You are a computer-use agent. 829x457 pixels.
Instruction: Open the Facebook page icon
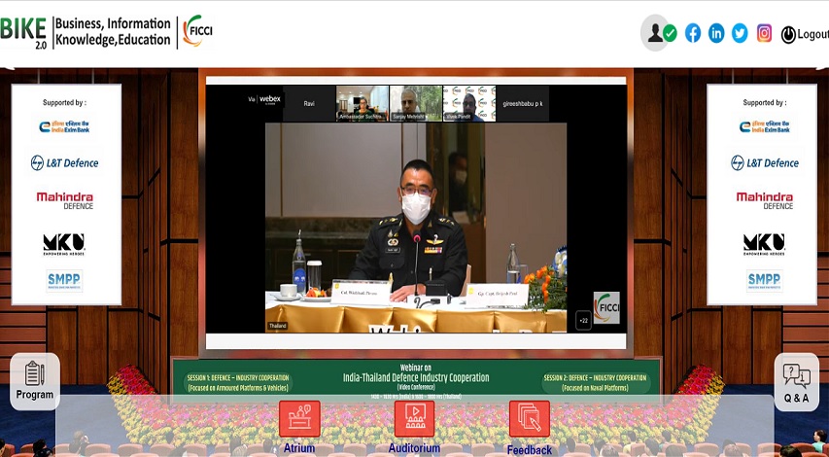coord(693,33)
